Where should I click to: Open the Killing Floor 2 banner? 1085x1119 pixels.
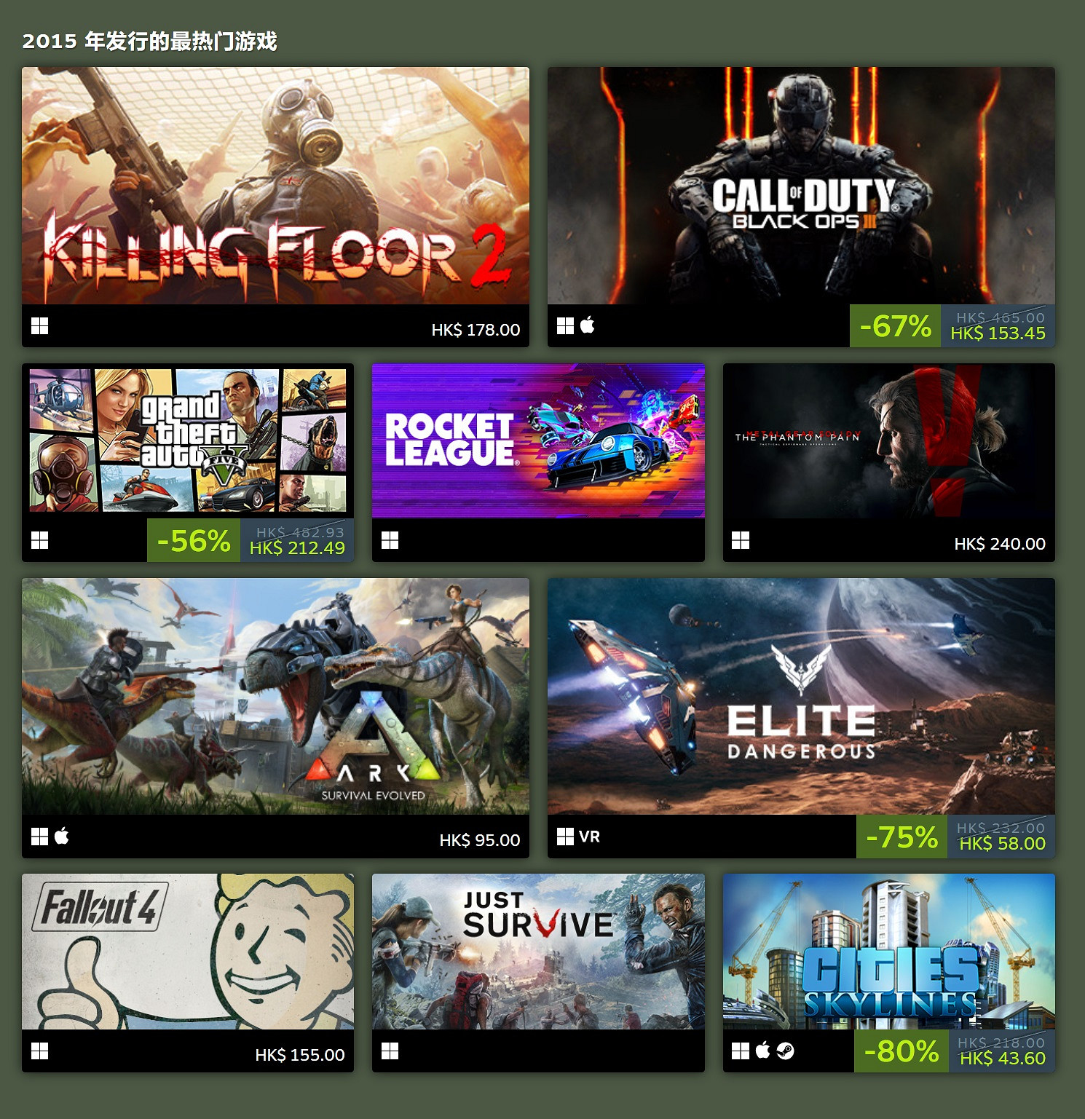coord(275,186)
